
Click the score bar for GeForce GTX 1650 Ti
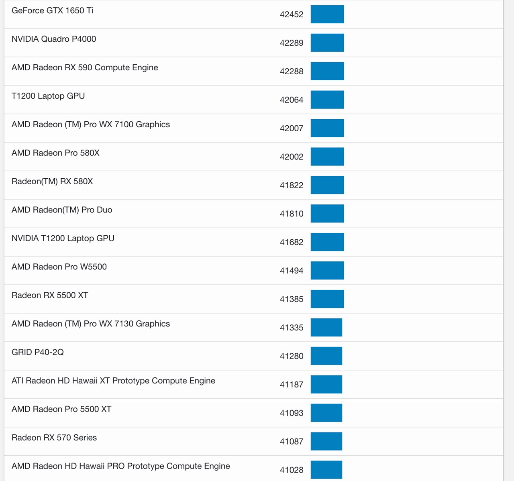(x=327, y=14)
